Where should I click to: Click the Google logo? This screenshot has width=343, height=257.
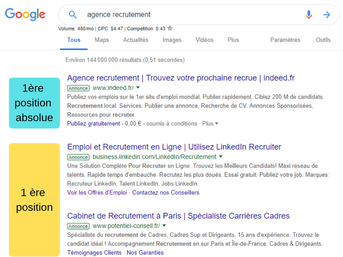(25, 14)
